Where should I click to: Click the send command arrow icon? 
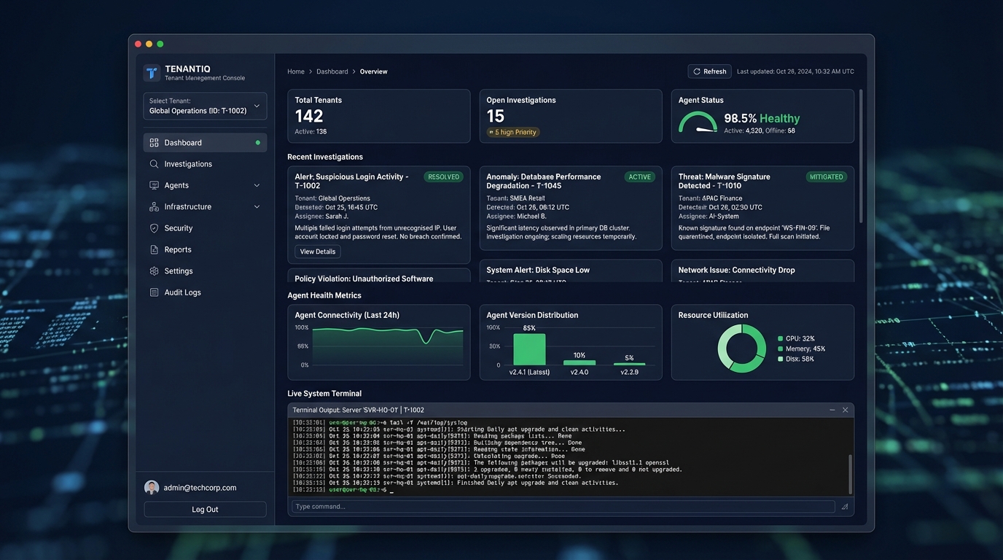(x=844, y=506)
